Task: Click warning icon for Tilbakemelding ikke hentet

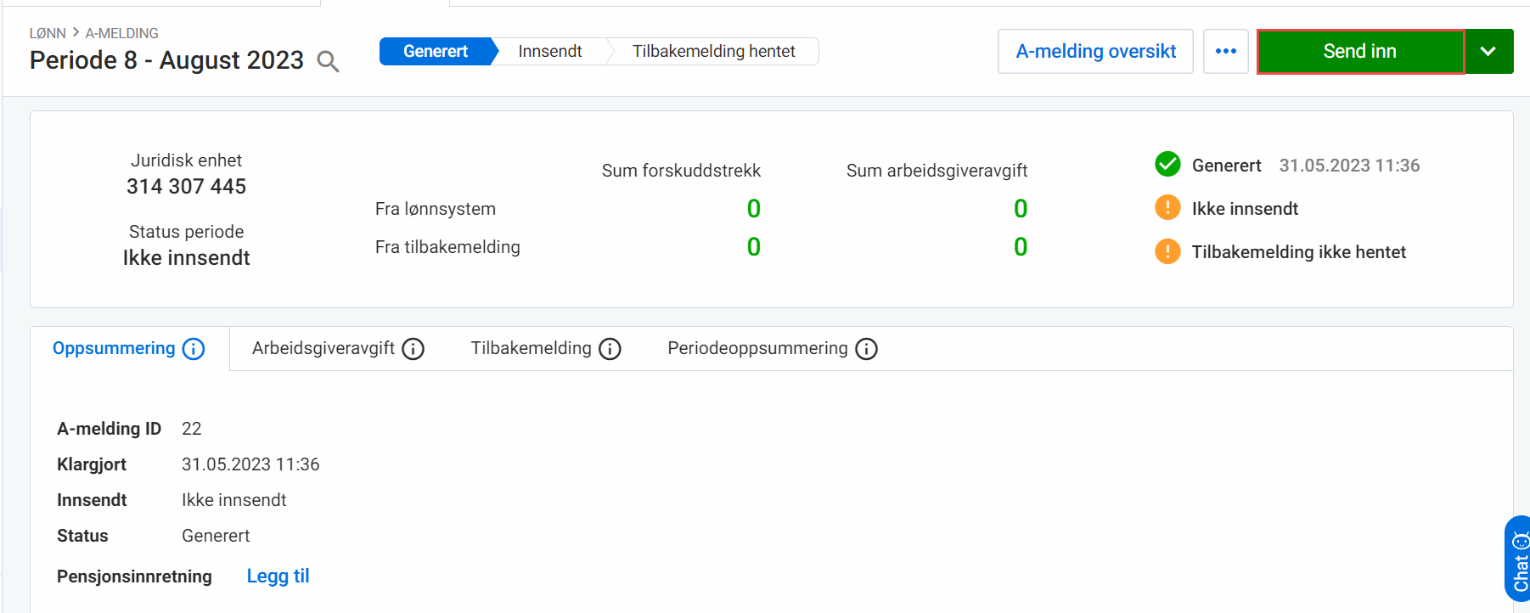Action: coord(1167,251)
